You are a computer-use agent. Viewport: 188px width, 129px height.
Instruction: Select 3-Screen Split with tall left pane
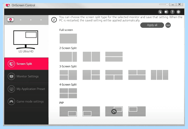click(x=91, y=75)
